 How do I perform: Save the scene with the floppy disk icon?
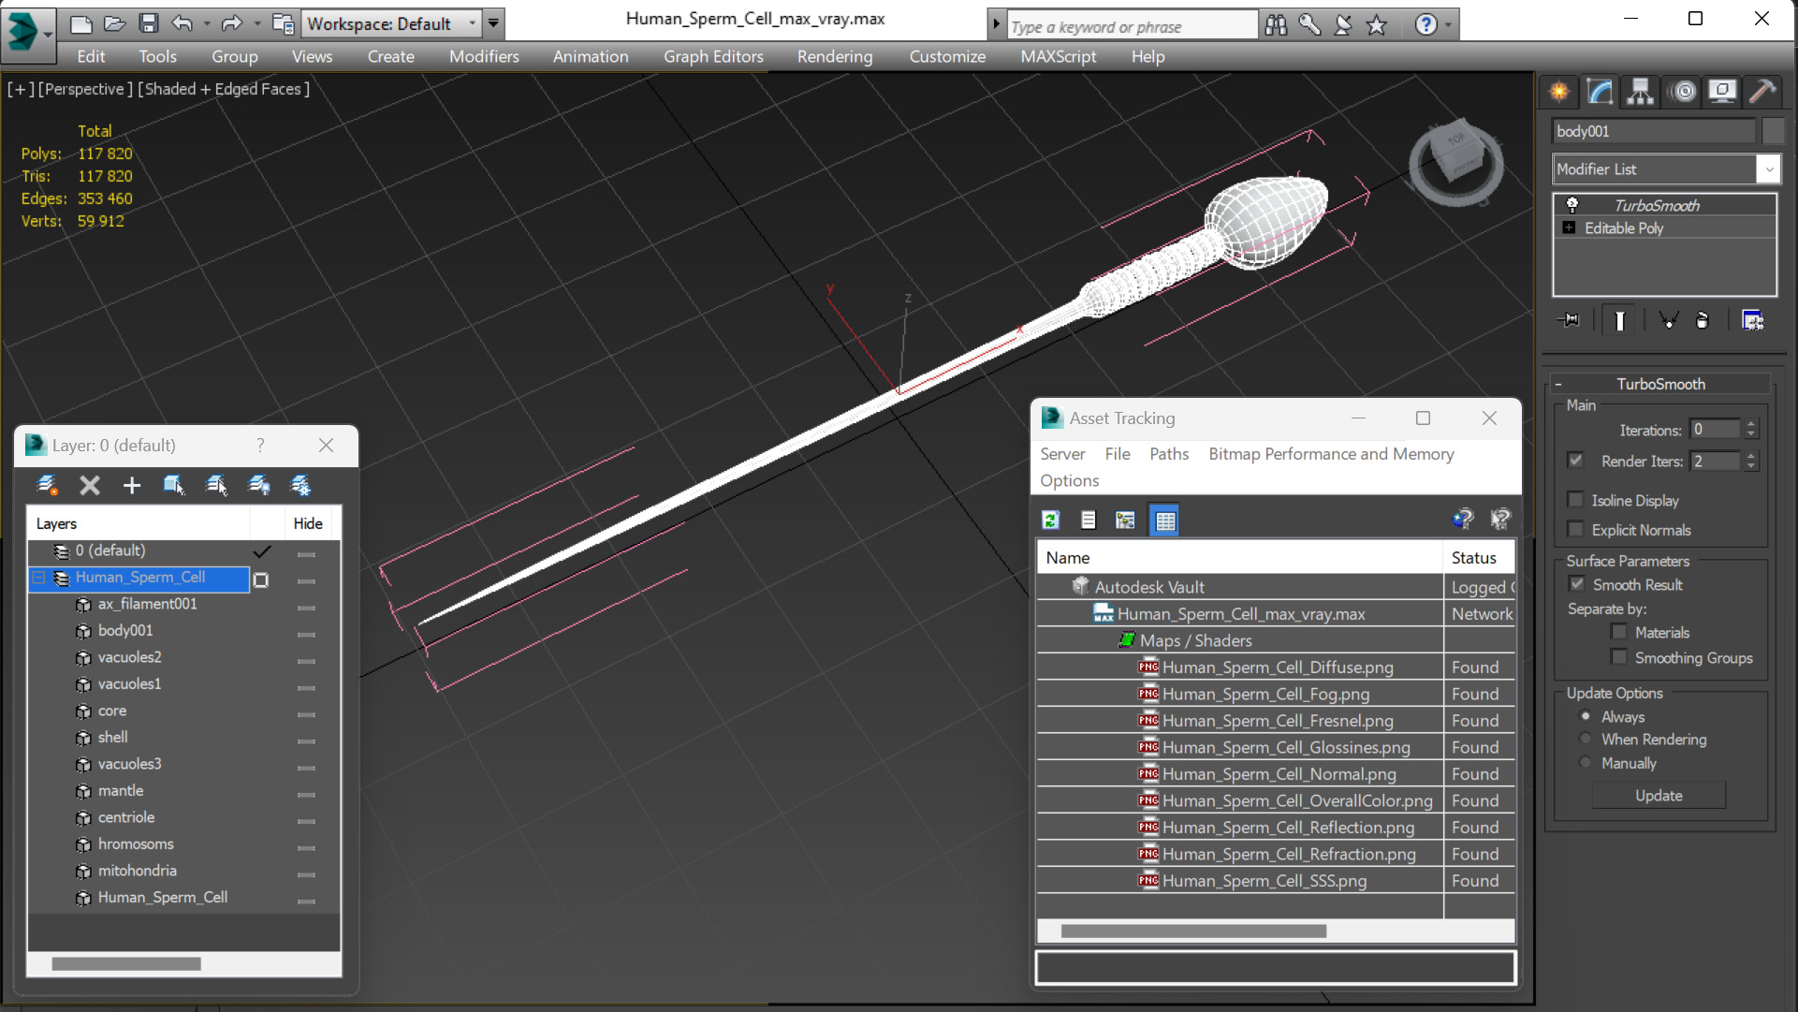click(x=148, y=23)
